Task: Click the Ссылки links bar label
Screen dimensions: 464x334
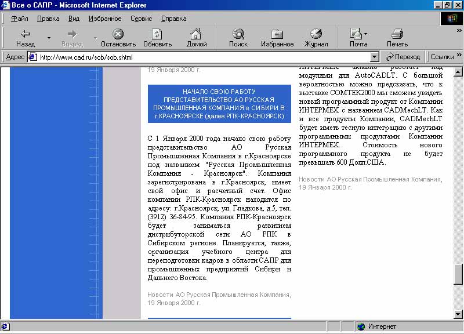Action: 442,57
